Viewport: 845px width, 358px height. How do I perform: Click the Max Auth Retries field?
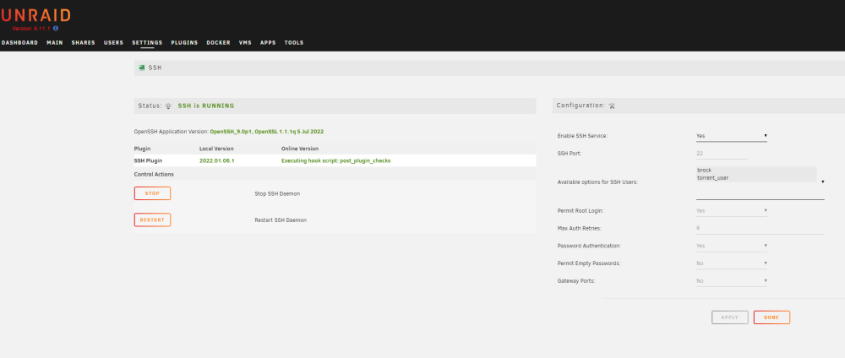click(x=760, y=228)
